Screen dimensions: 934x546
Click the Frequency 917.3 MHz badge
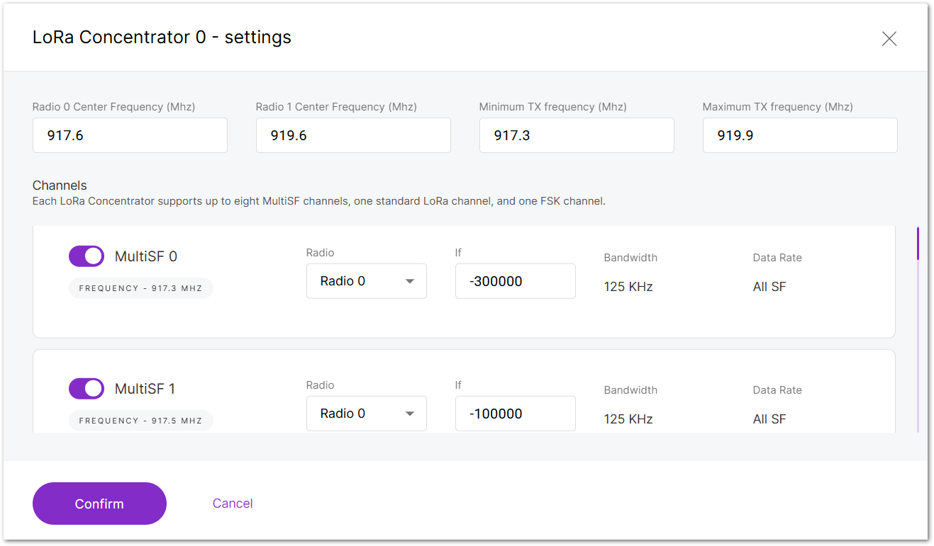point(140,288)
